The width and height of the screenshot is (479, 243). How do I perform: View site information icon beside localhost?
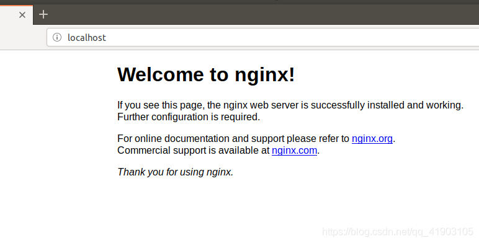click(x=57, y=37)
